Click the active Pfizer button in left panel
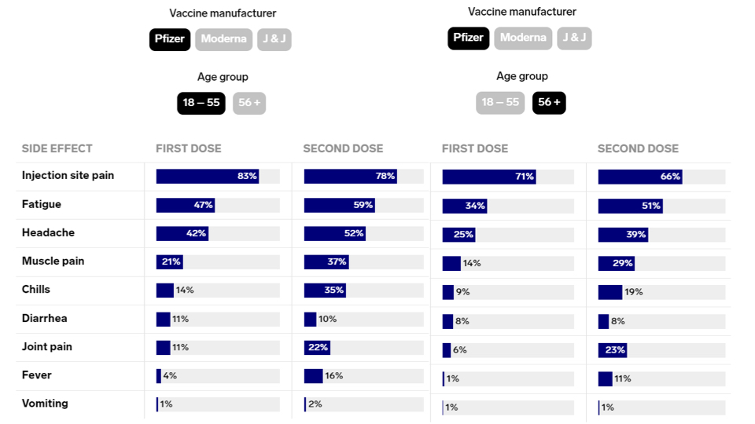 coord(170,39)
